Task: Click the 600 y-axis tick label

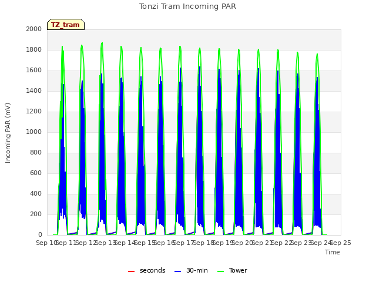Action: [36, 173]
